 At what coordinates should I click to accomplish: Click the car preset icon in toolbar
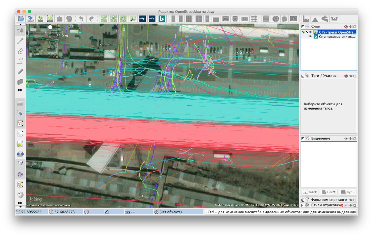pos(226,19)
